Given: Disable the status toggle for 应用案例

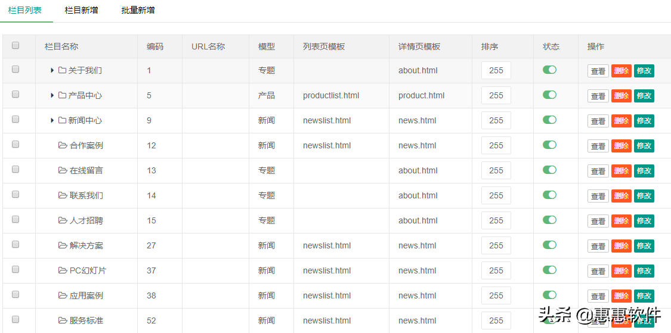Looking at the screenshot, I should (549, 295).
